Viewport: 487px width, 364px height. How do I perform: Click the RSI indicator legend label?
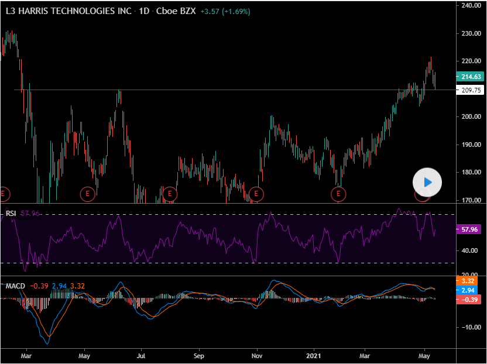(x=11, y=214)
